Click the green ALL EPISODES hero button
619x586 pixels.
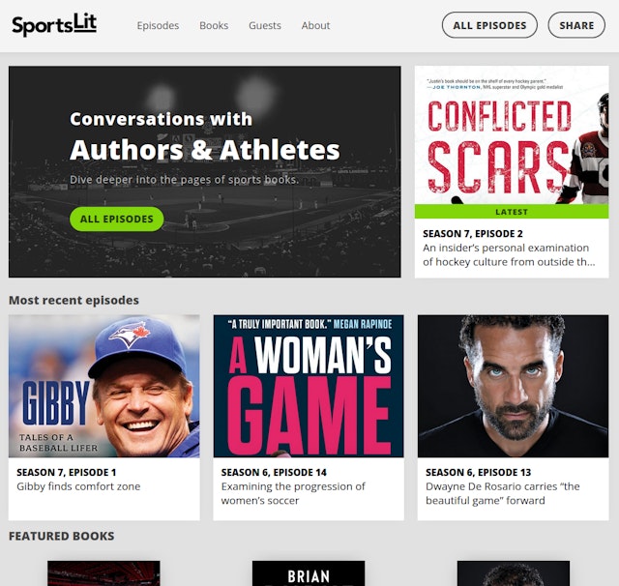(117, 219)
